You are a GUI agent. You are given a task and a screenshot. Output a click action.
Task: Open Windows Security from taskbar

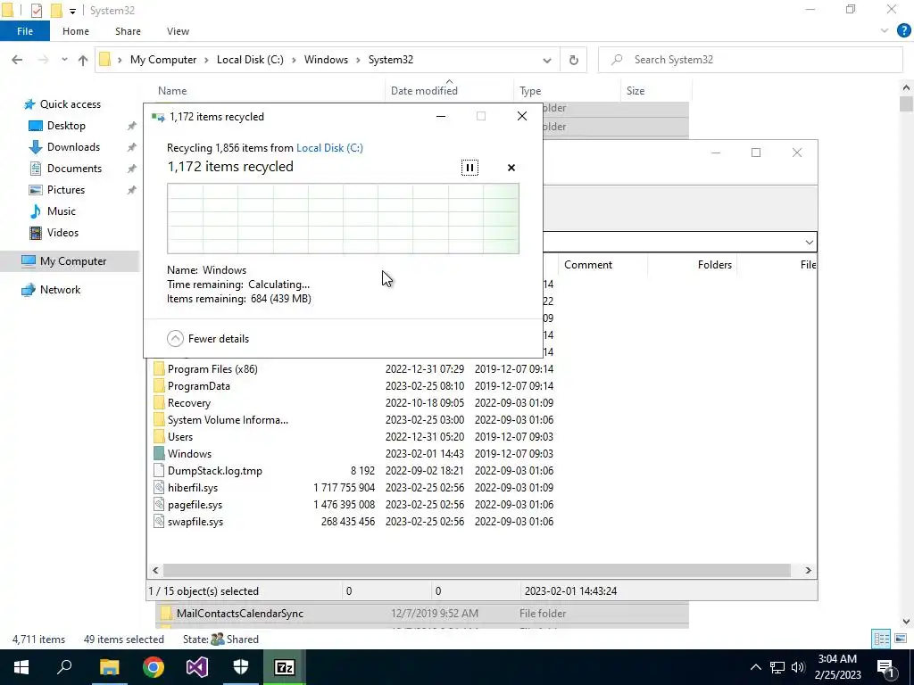pos(241,667)
